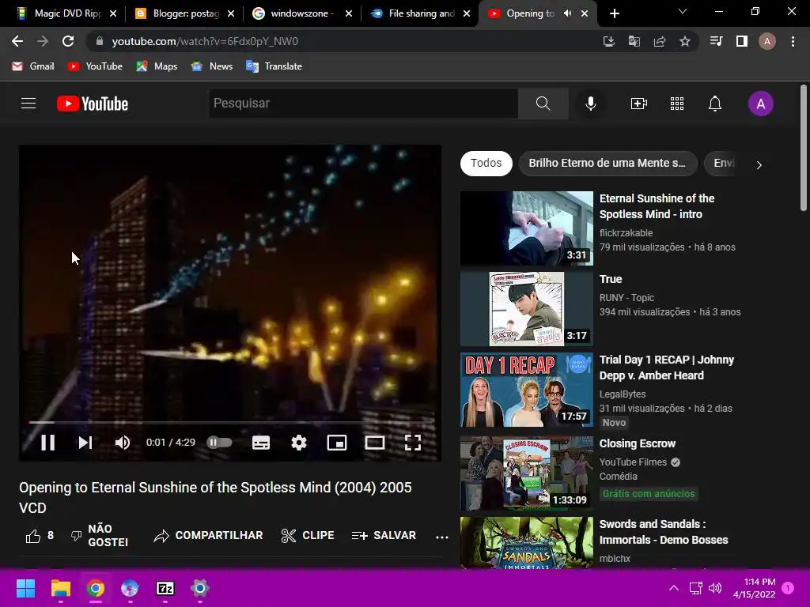Screen dimensions: 810x607
Task: Like the video with thumbs up
Action: [33, 536]
